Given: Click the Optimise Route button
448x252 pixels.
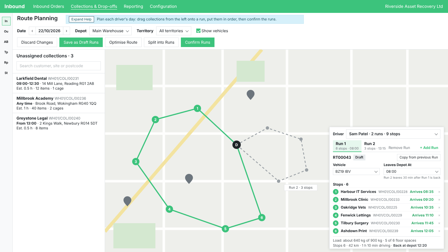Looking at the screenshot, I should click(123, 42).
